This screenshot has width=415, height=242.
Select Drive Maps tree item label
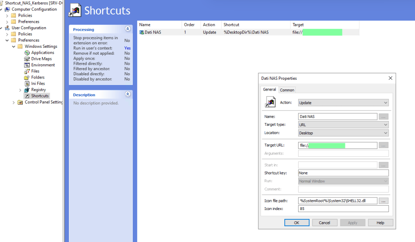coord(41,59)
